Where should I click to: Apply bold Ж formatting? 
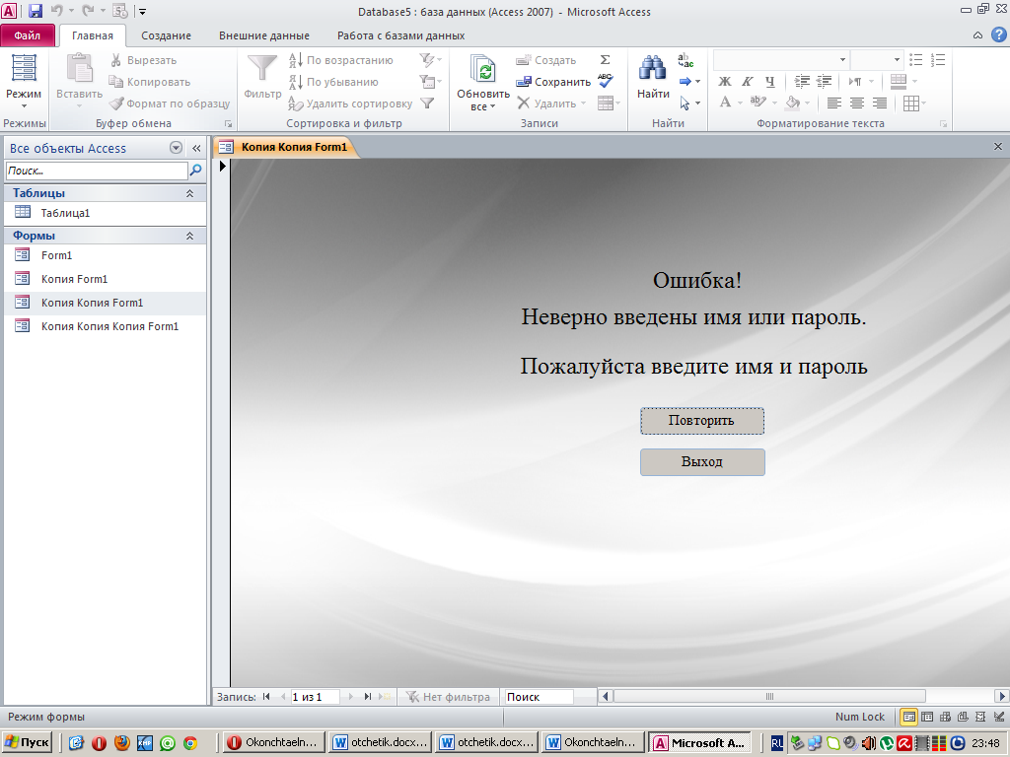(725, 81)
